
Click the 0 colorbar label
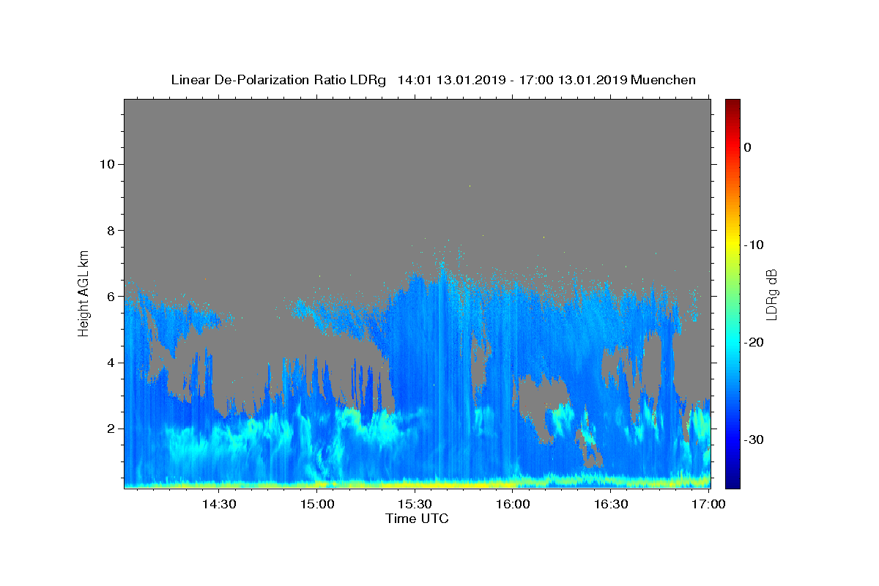748,147
